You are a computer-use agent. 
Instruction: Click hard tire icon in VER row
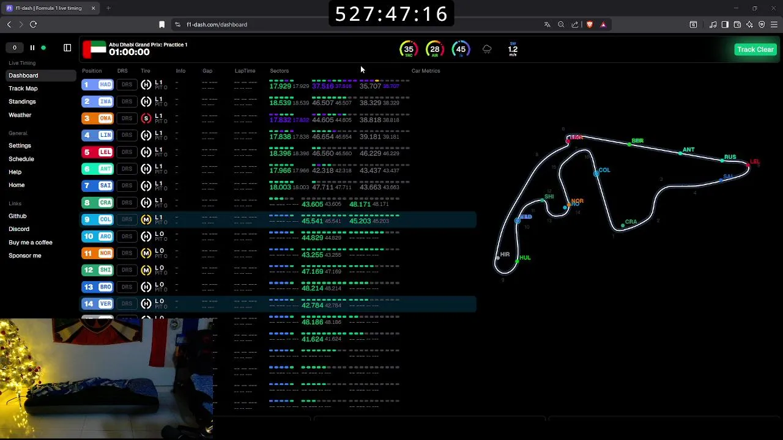(x=146, y=304)
